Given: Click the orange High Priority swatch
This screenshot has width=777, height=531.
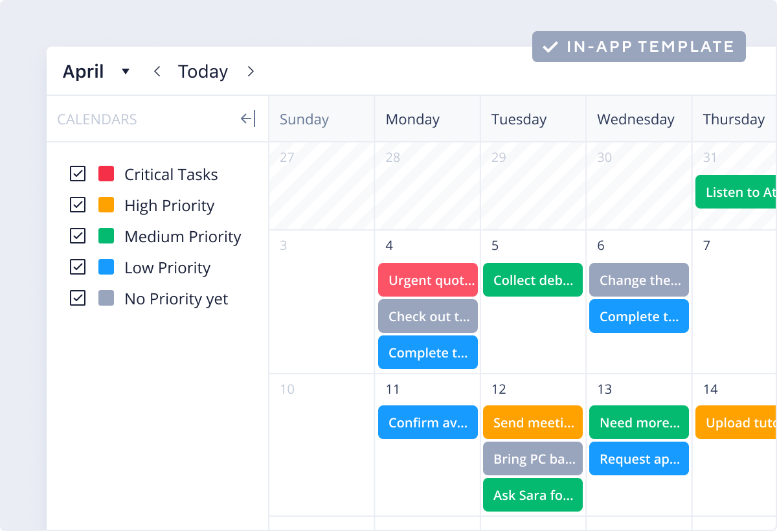Looking at the screenshot, I should 106,205.
